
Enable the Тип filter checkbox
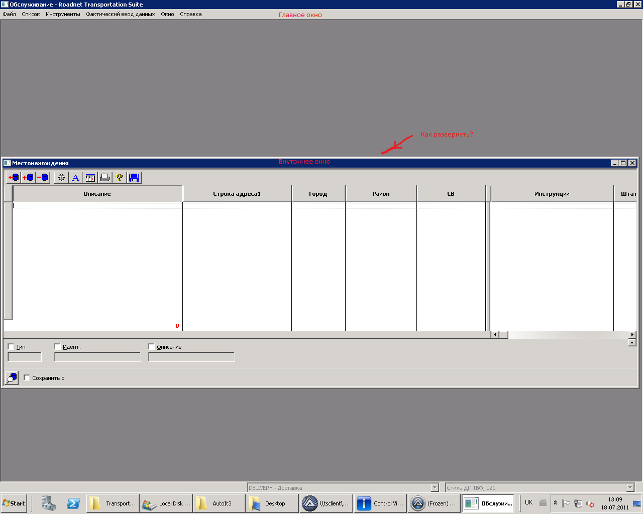[x=11, y=347]
